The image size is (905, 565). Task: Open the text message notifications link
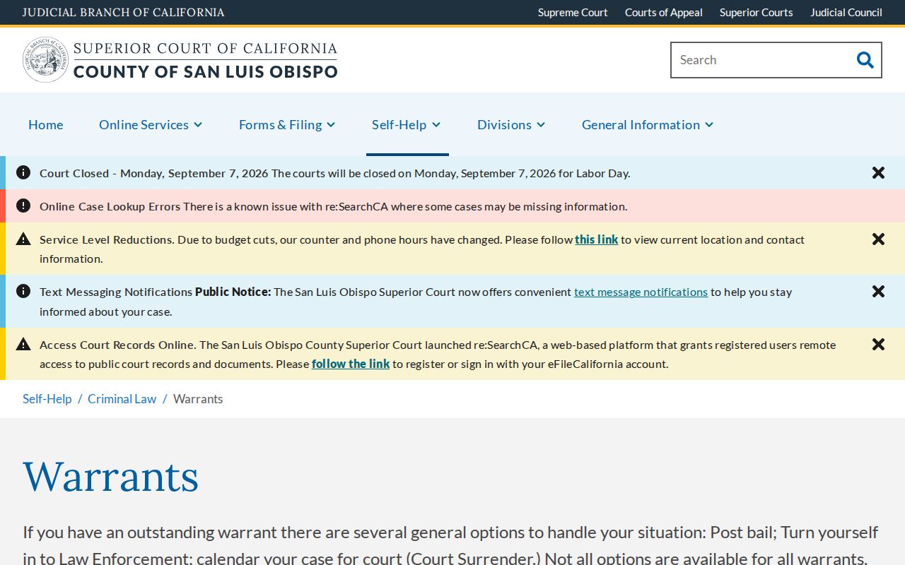tap(641, 292)
